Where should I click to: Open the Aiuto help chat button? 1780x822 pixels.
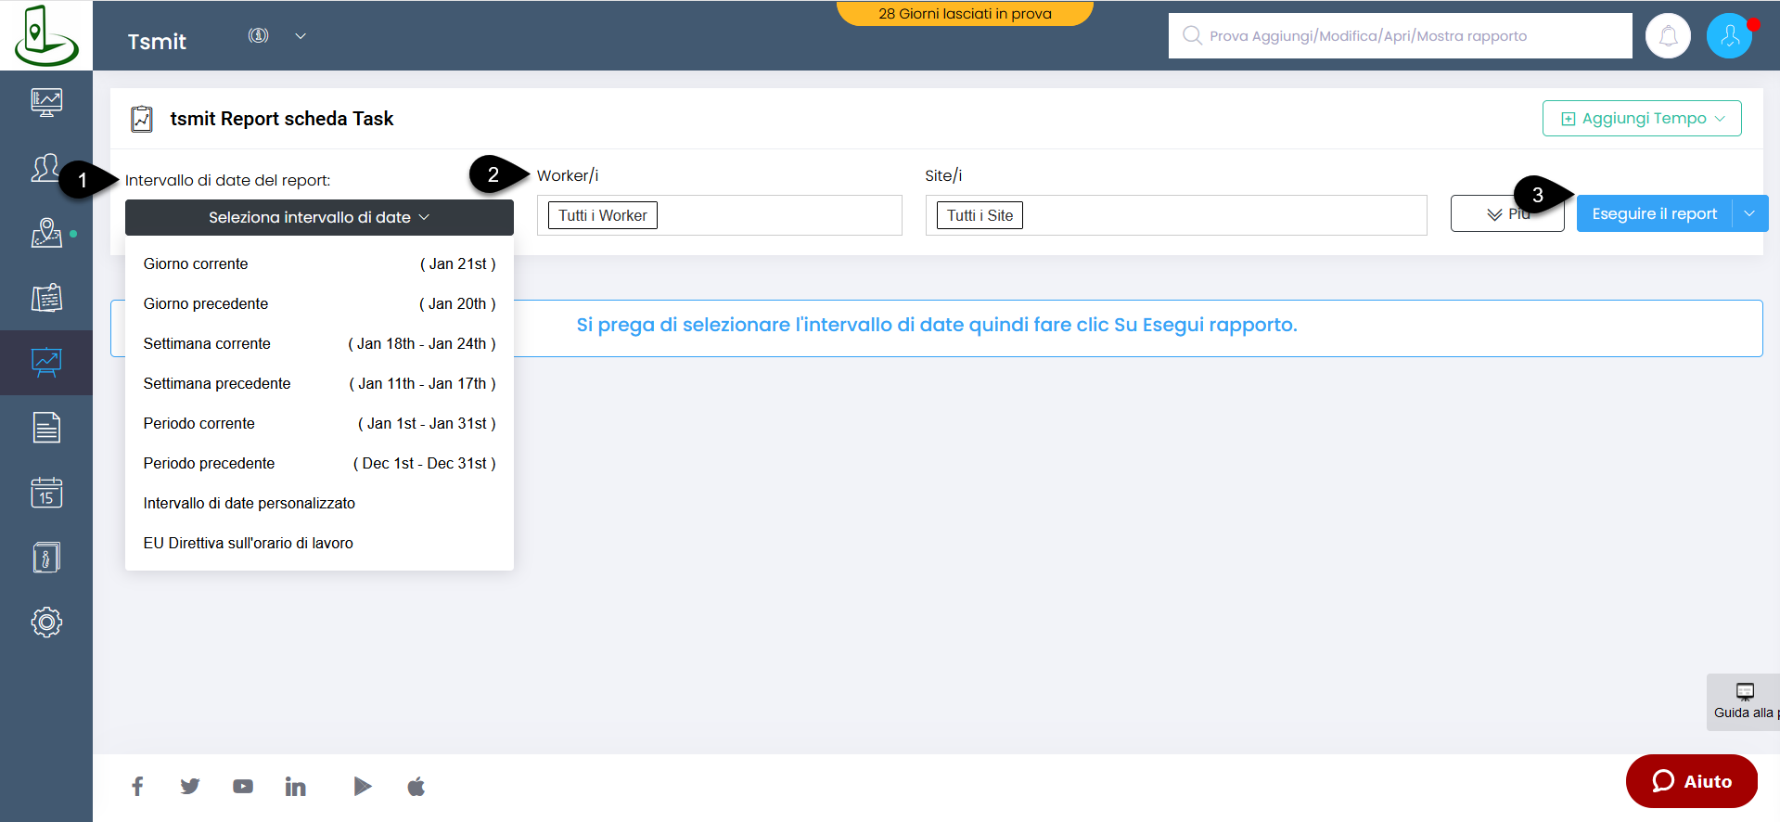coord(1691,781)
